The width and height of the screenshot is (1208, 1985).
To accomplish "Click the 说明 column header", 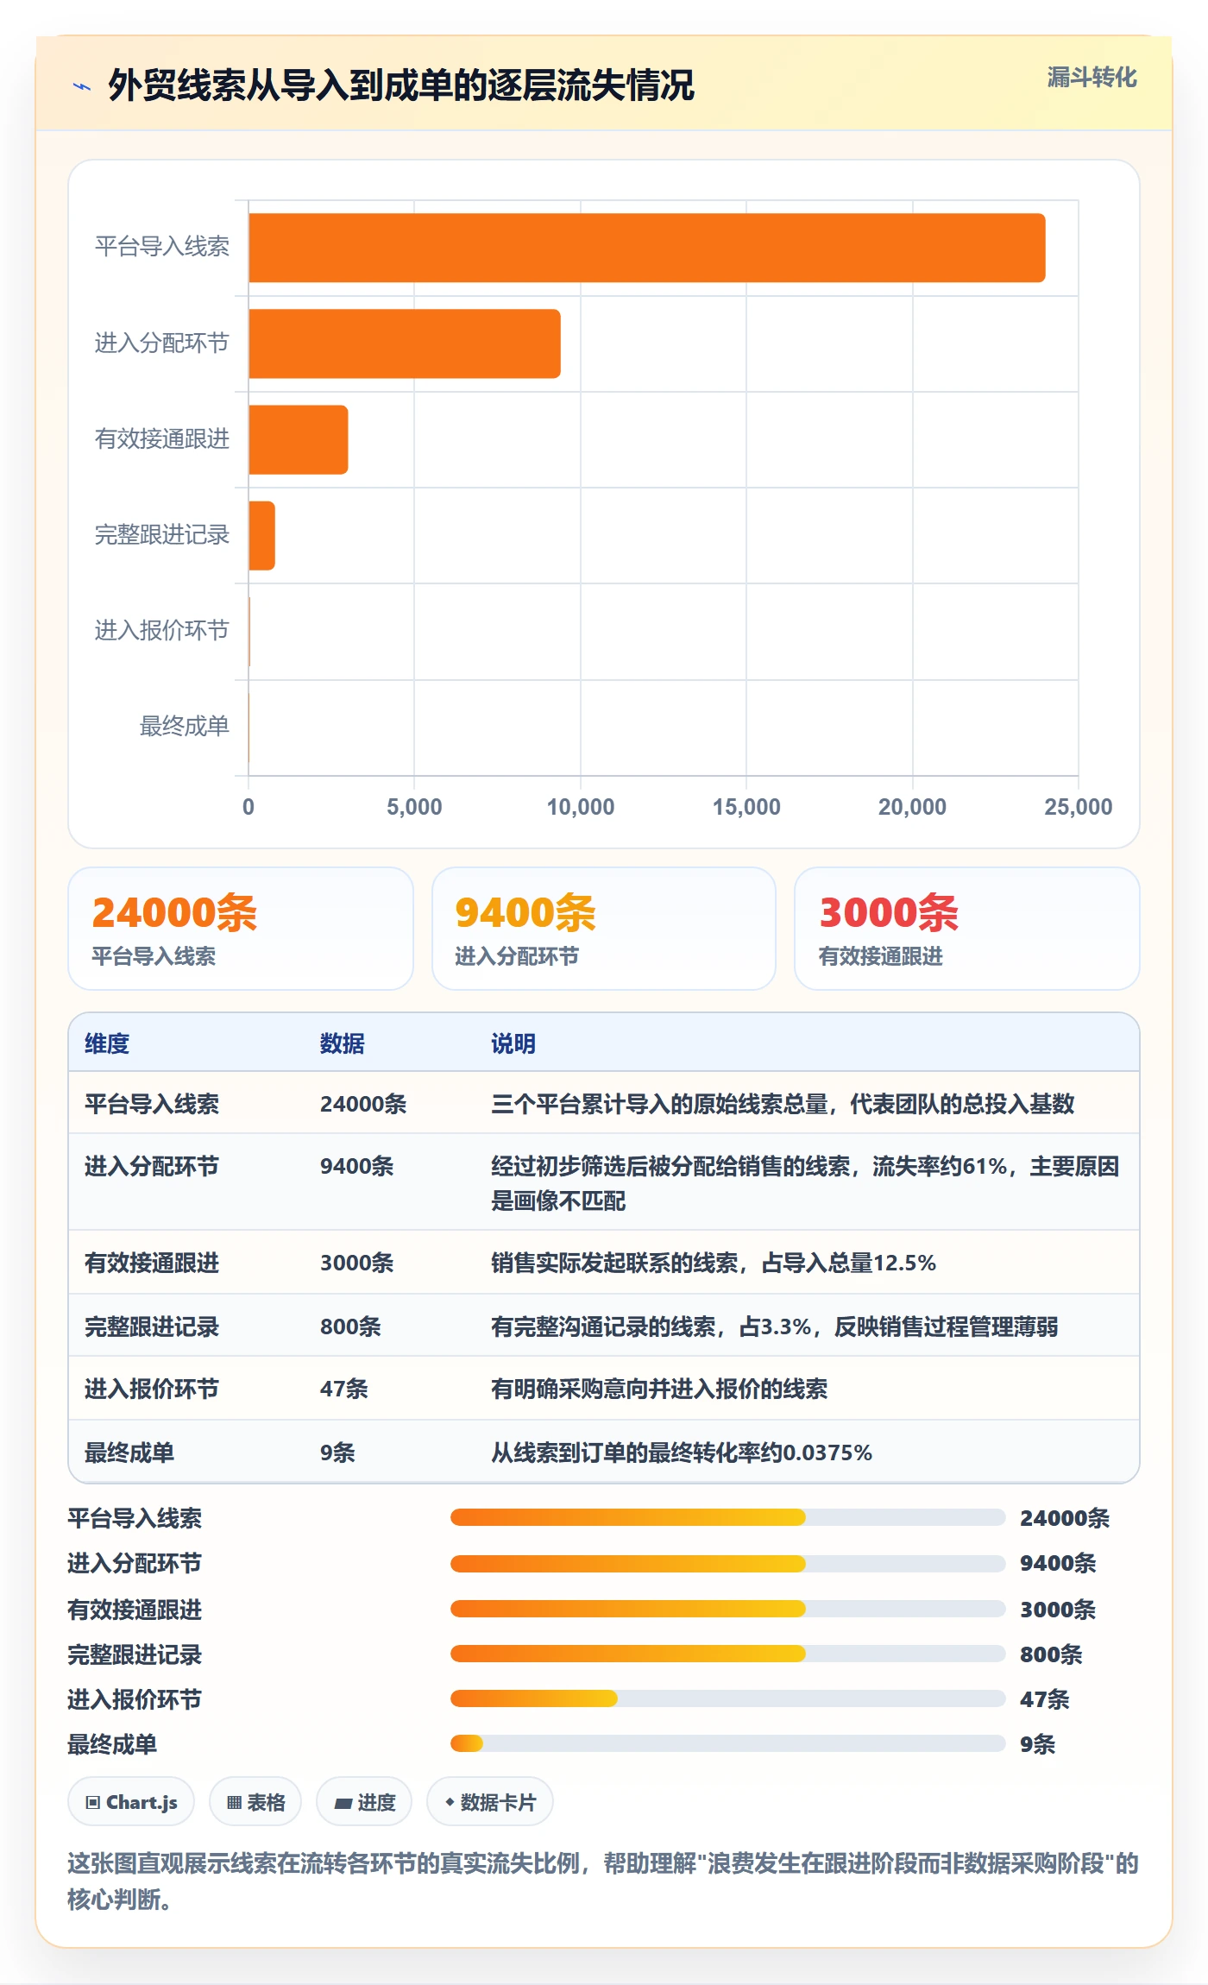I will pyautogui.click(x=513, y=1043).
